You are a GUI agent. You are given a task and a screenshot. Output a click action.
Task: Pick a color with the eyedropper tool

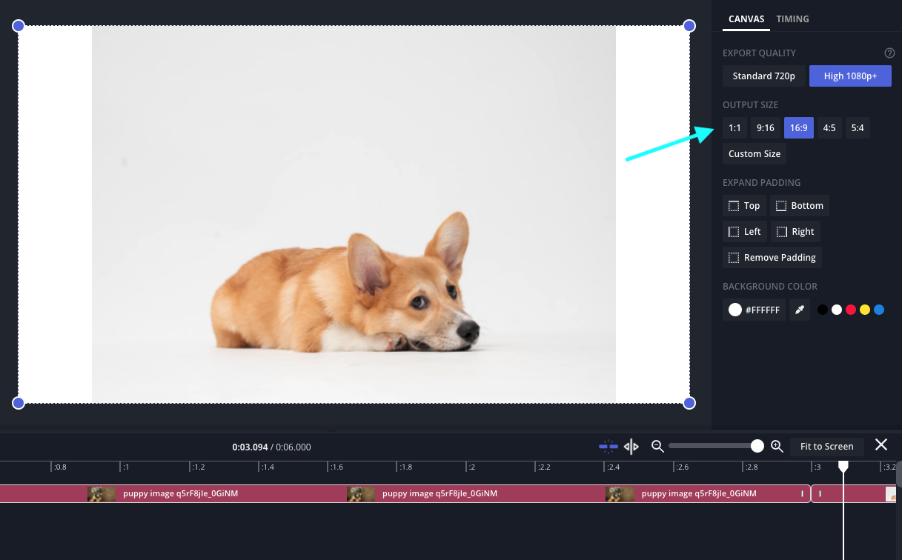(799, 310)
